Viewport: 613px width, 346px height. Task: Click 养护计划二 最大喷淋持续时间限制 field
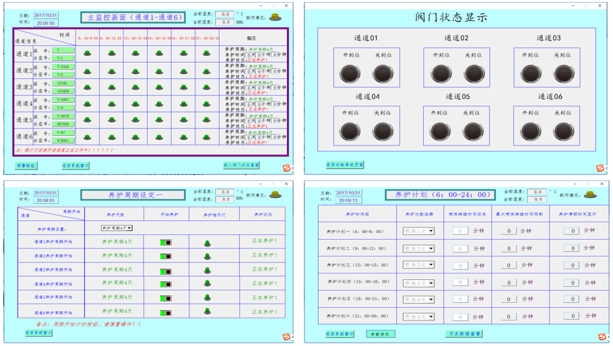tap(509, 248)
